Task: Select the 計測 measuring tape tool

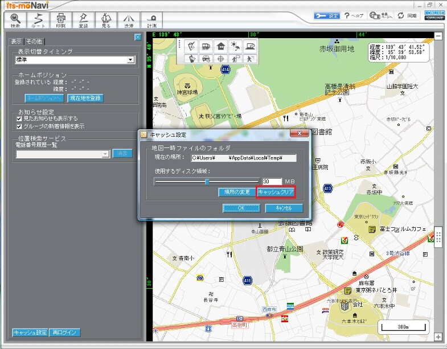Action: pos(151,20)
